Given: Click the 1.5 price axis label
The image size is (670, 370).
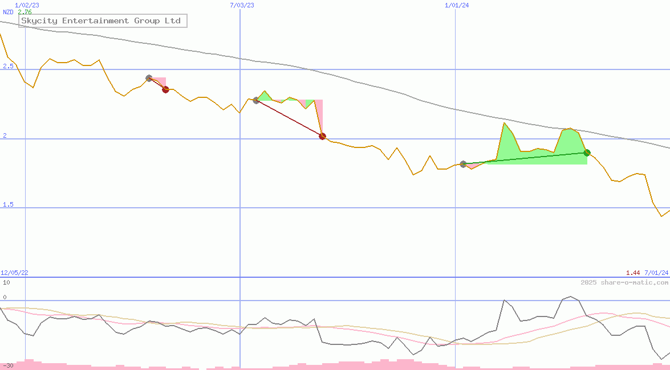Looking at the screenshot, I should pos(8,205).
